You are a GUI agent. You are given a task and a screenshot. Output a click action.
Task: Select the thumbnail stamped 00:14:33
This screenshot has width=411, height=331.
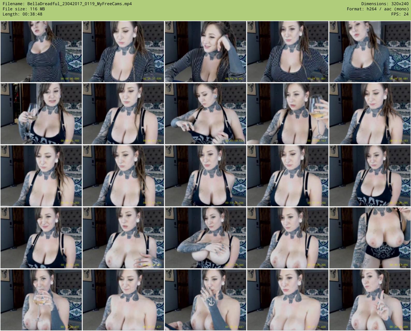[370, 114]
